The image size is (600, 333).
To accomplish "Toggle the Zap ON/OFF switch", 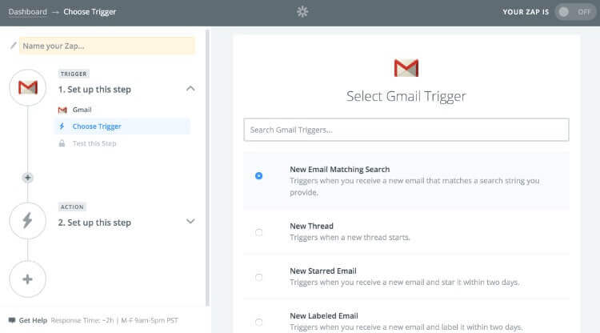I will coord(575,12).
